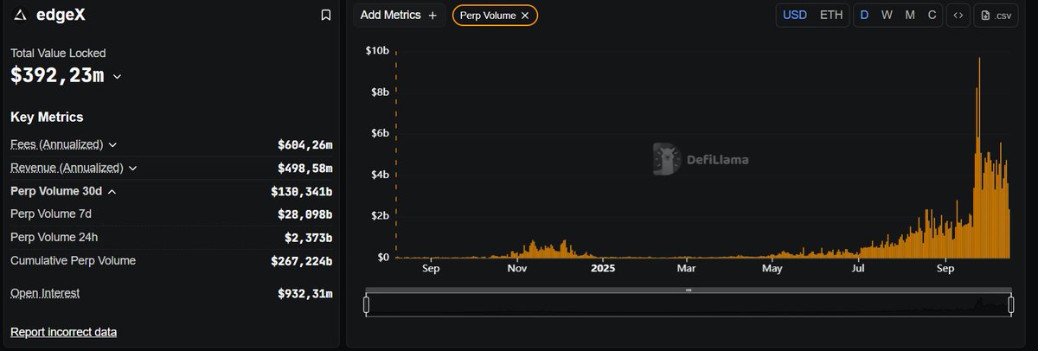Viewport: 1038px width, 351px height.
Task: Click Report incorrect data link
Action: tap(63, 332)
